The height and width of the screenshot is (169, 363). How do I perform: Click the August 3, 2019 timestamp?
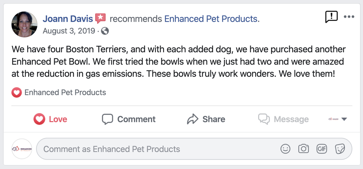click(69, 31)
